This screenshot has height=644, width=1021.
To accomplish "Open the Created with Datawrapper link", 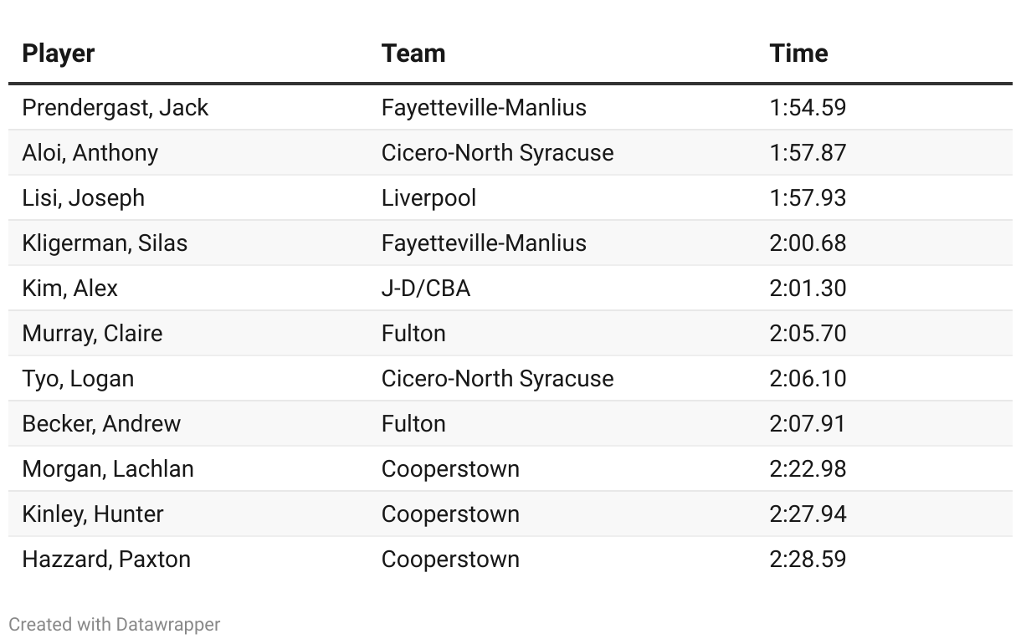I will pos(115,625).
